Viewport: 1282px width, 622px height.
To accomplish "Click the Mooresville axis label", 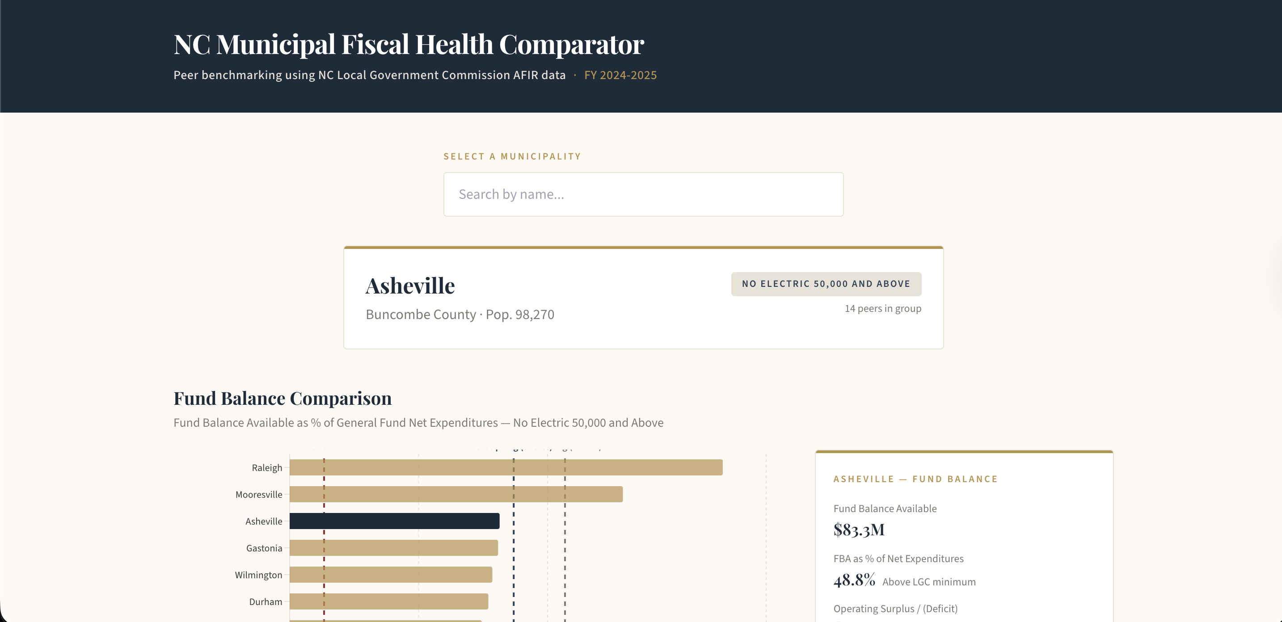I will click(259, 494).
